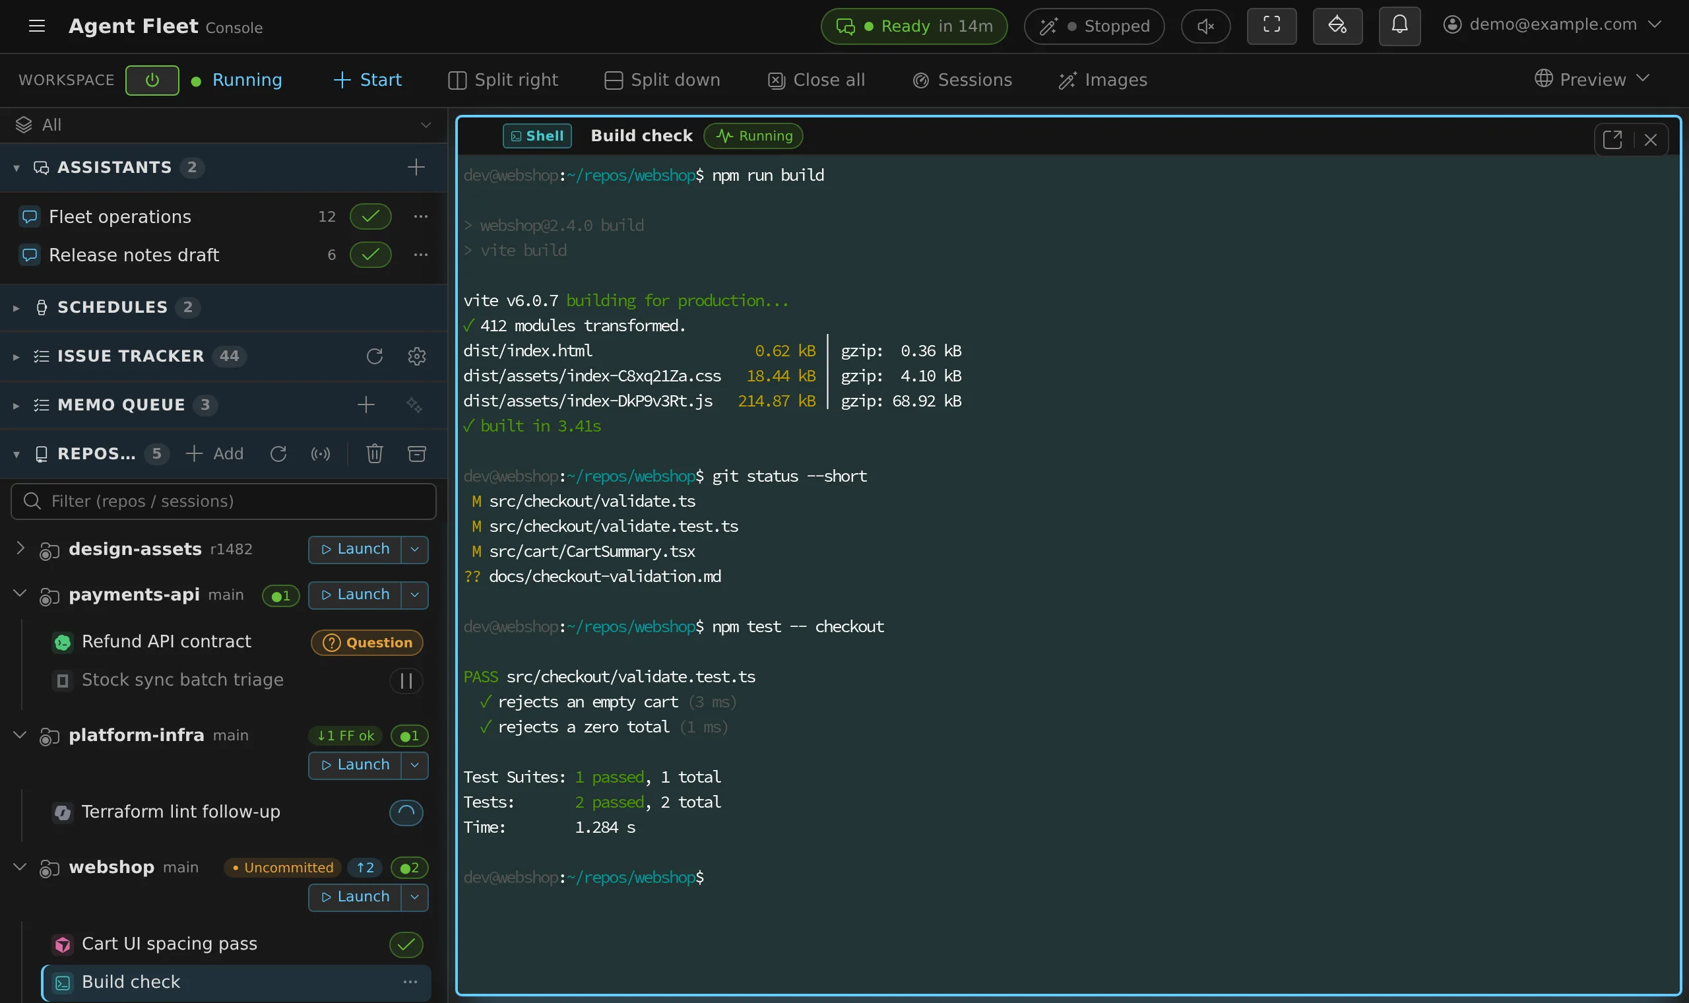Close the Build check terminal pane
This screenshot has width=1689, height=1003.
[x=1651, y=139]
